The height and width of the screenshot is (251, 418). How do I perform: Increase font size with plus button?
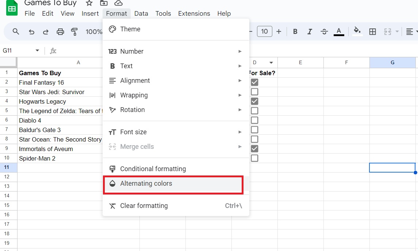pos(279,31)
